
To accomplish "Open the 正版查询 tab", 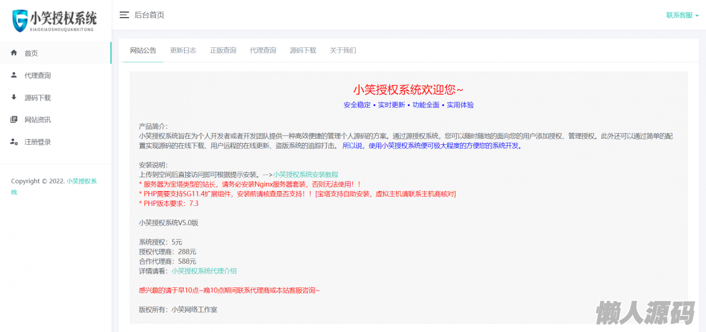I will [x=223, y=50].
